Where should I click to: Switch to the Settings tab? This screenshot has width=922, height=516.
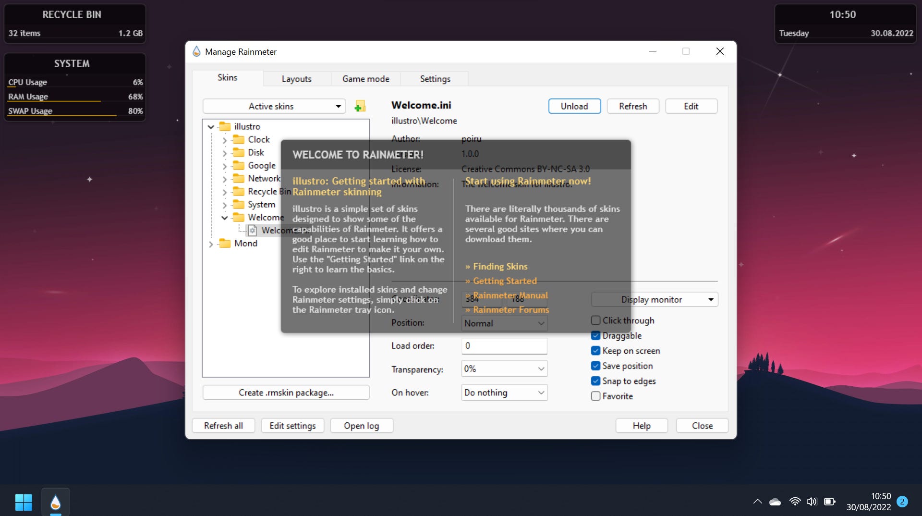tap(435, 79)
